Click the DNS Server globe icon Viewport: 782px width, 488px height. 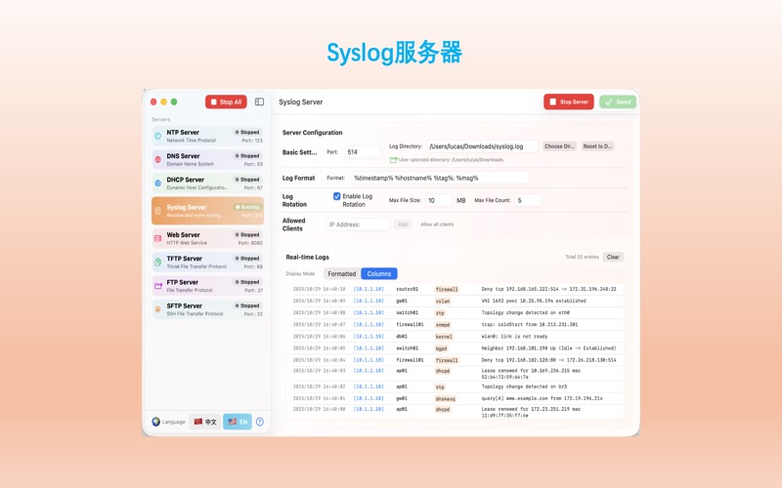pyautogui.click(x=157, y=159)
